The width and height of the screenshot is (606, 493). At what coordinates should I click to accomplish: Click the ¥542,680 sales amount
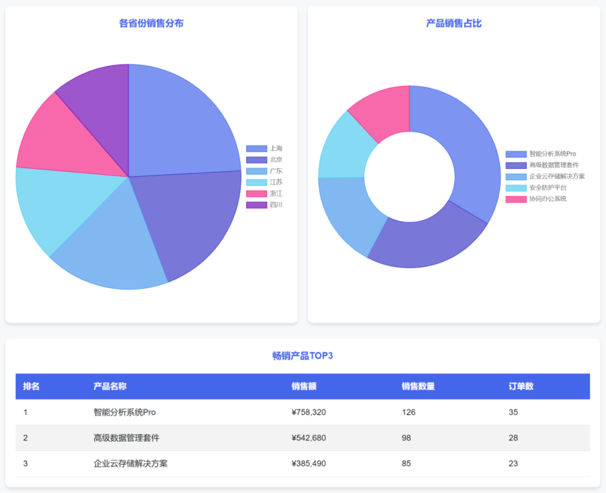309,438
